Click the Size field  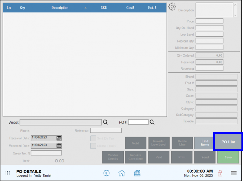216,89
